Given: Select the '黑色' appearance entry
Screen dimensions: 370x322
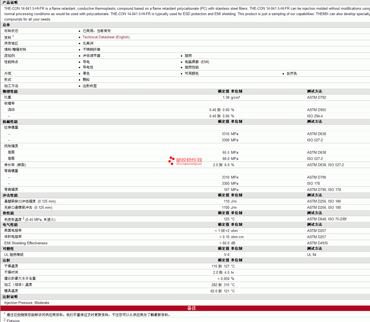Looking at the screenshot, I should (86, 74).
